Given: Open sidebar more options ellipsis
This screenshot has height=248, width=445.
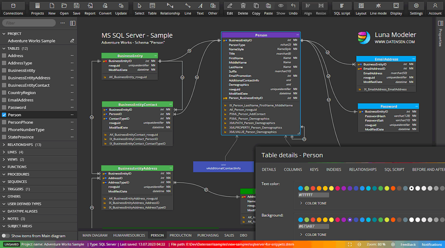Looking at the screenshot, I should tap(63, 23).
